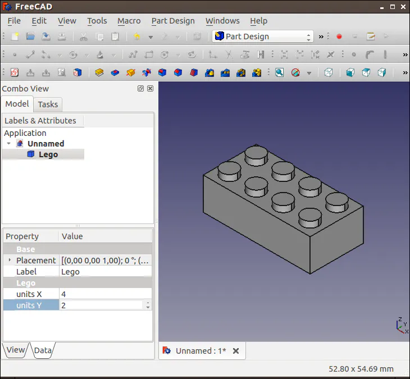The width and height of the screenshot is (410, 379).
Task: Switch to the Tasks tab
Action: click(x=48, y=104)
